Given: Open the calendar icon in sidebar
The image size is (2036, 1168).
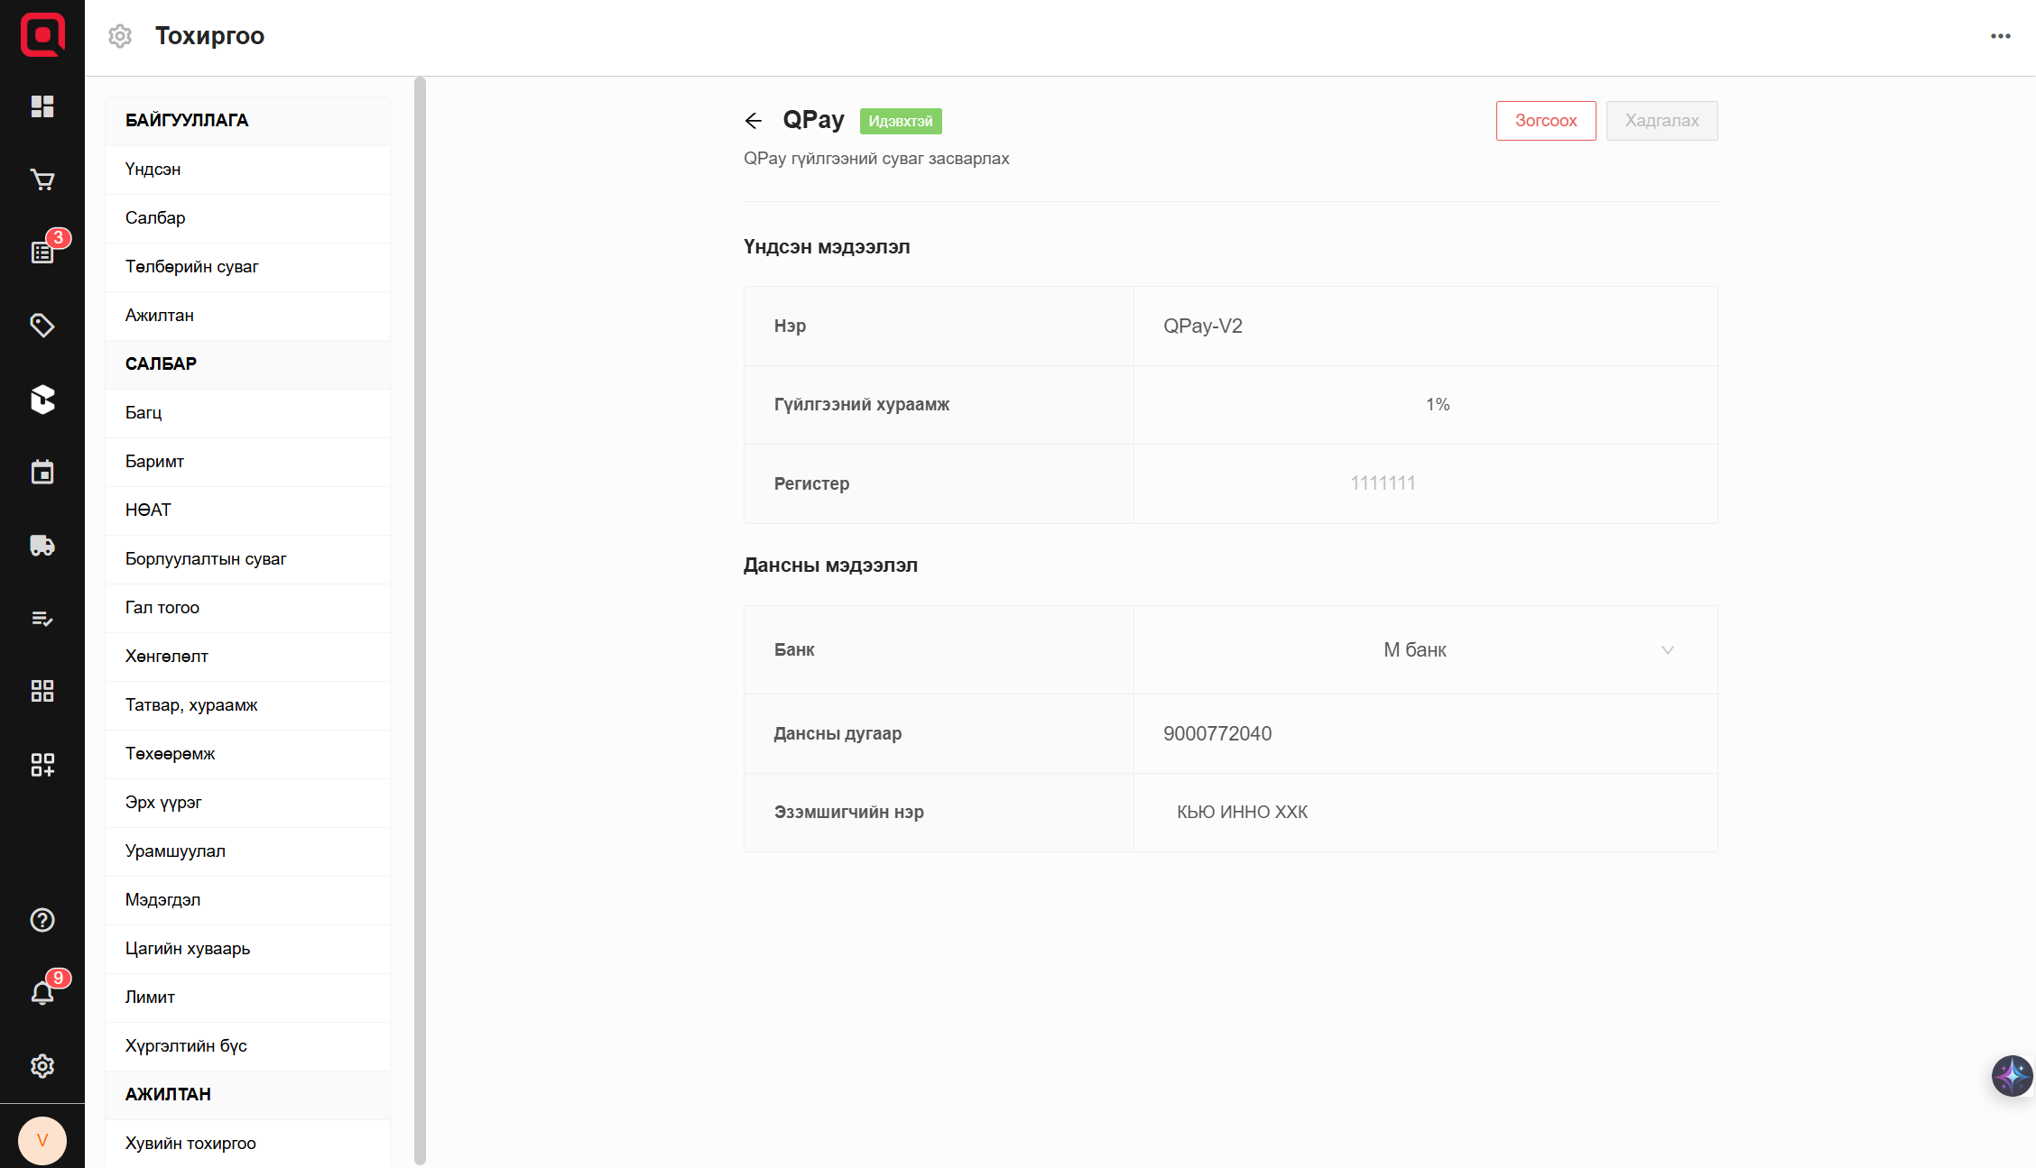Looking at the screenshot, I should point(42,472).
